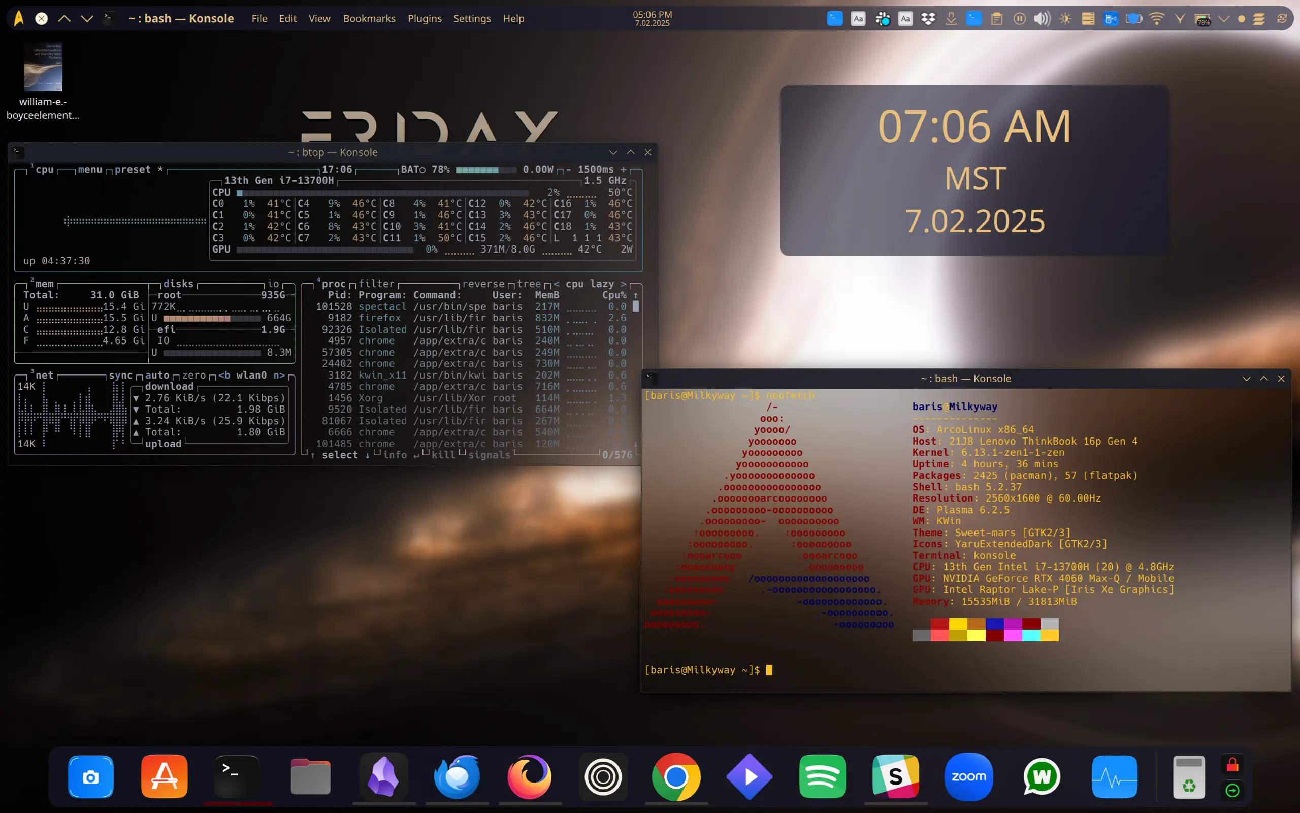The width and height of the screenshot is (1300, 813).
Task: Open the Settings menu
Action: [472, 18]
